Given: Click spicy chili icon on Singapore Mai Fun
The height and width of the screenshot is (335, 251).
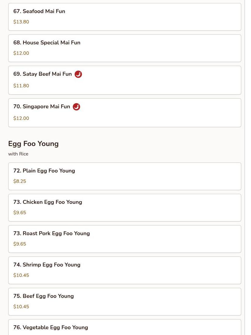Looking at the screenshot, I should 76,107.
